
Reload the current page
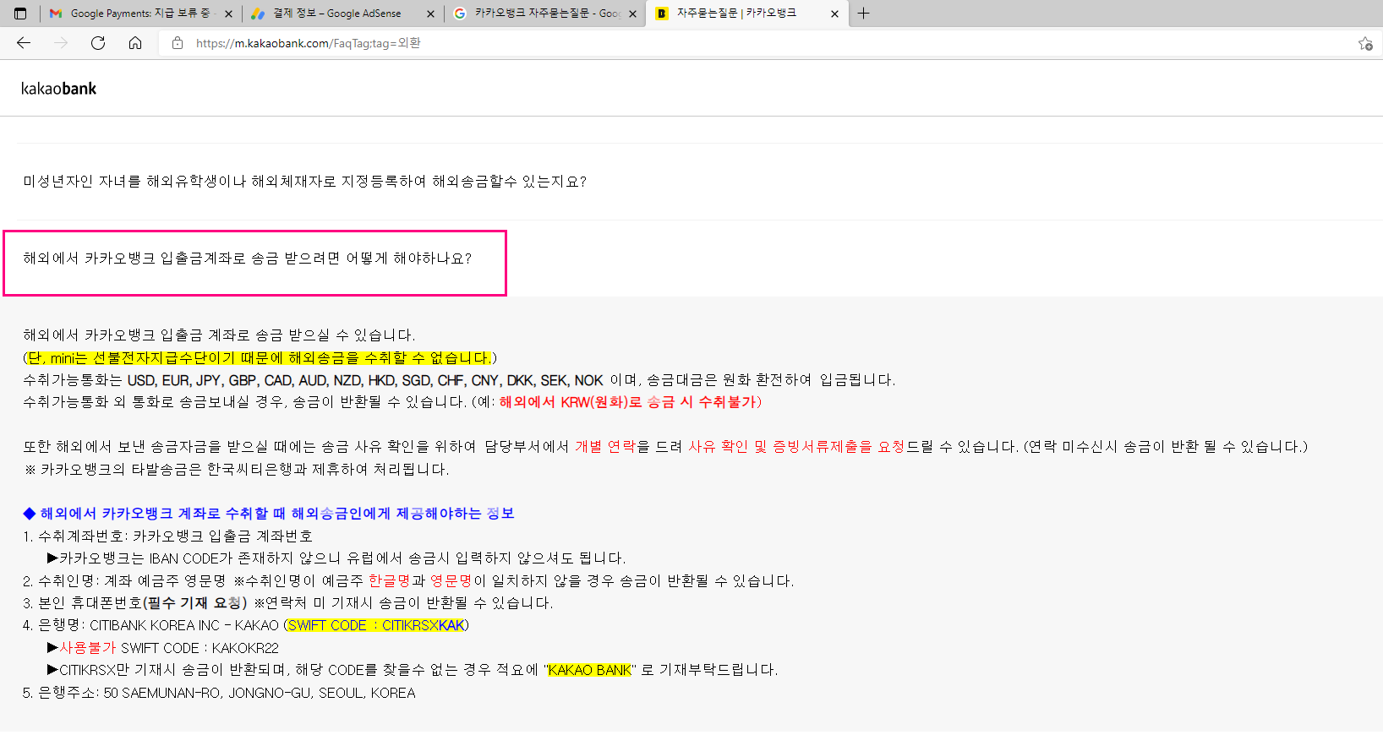pos(98,43)
